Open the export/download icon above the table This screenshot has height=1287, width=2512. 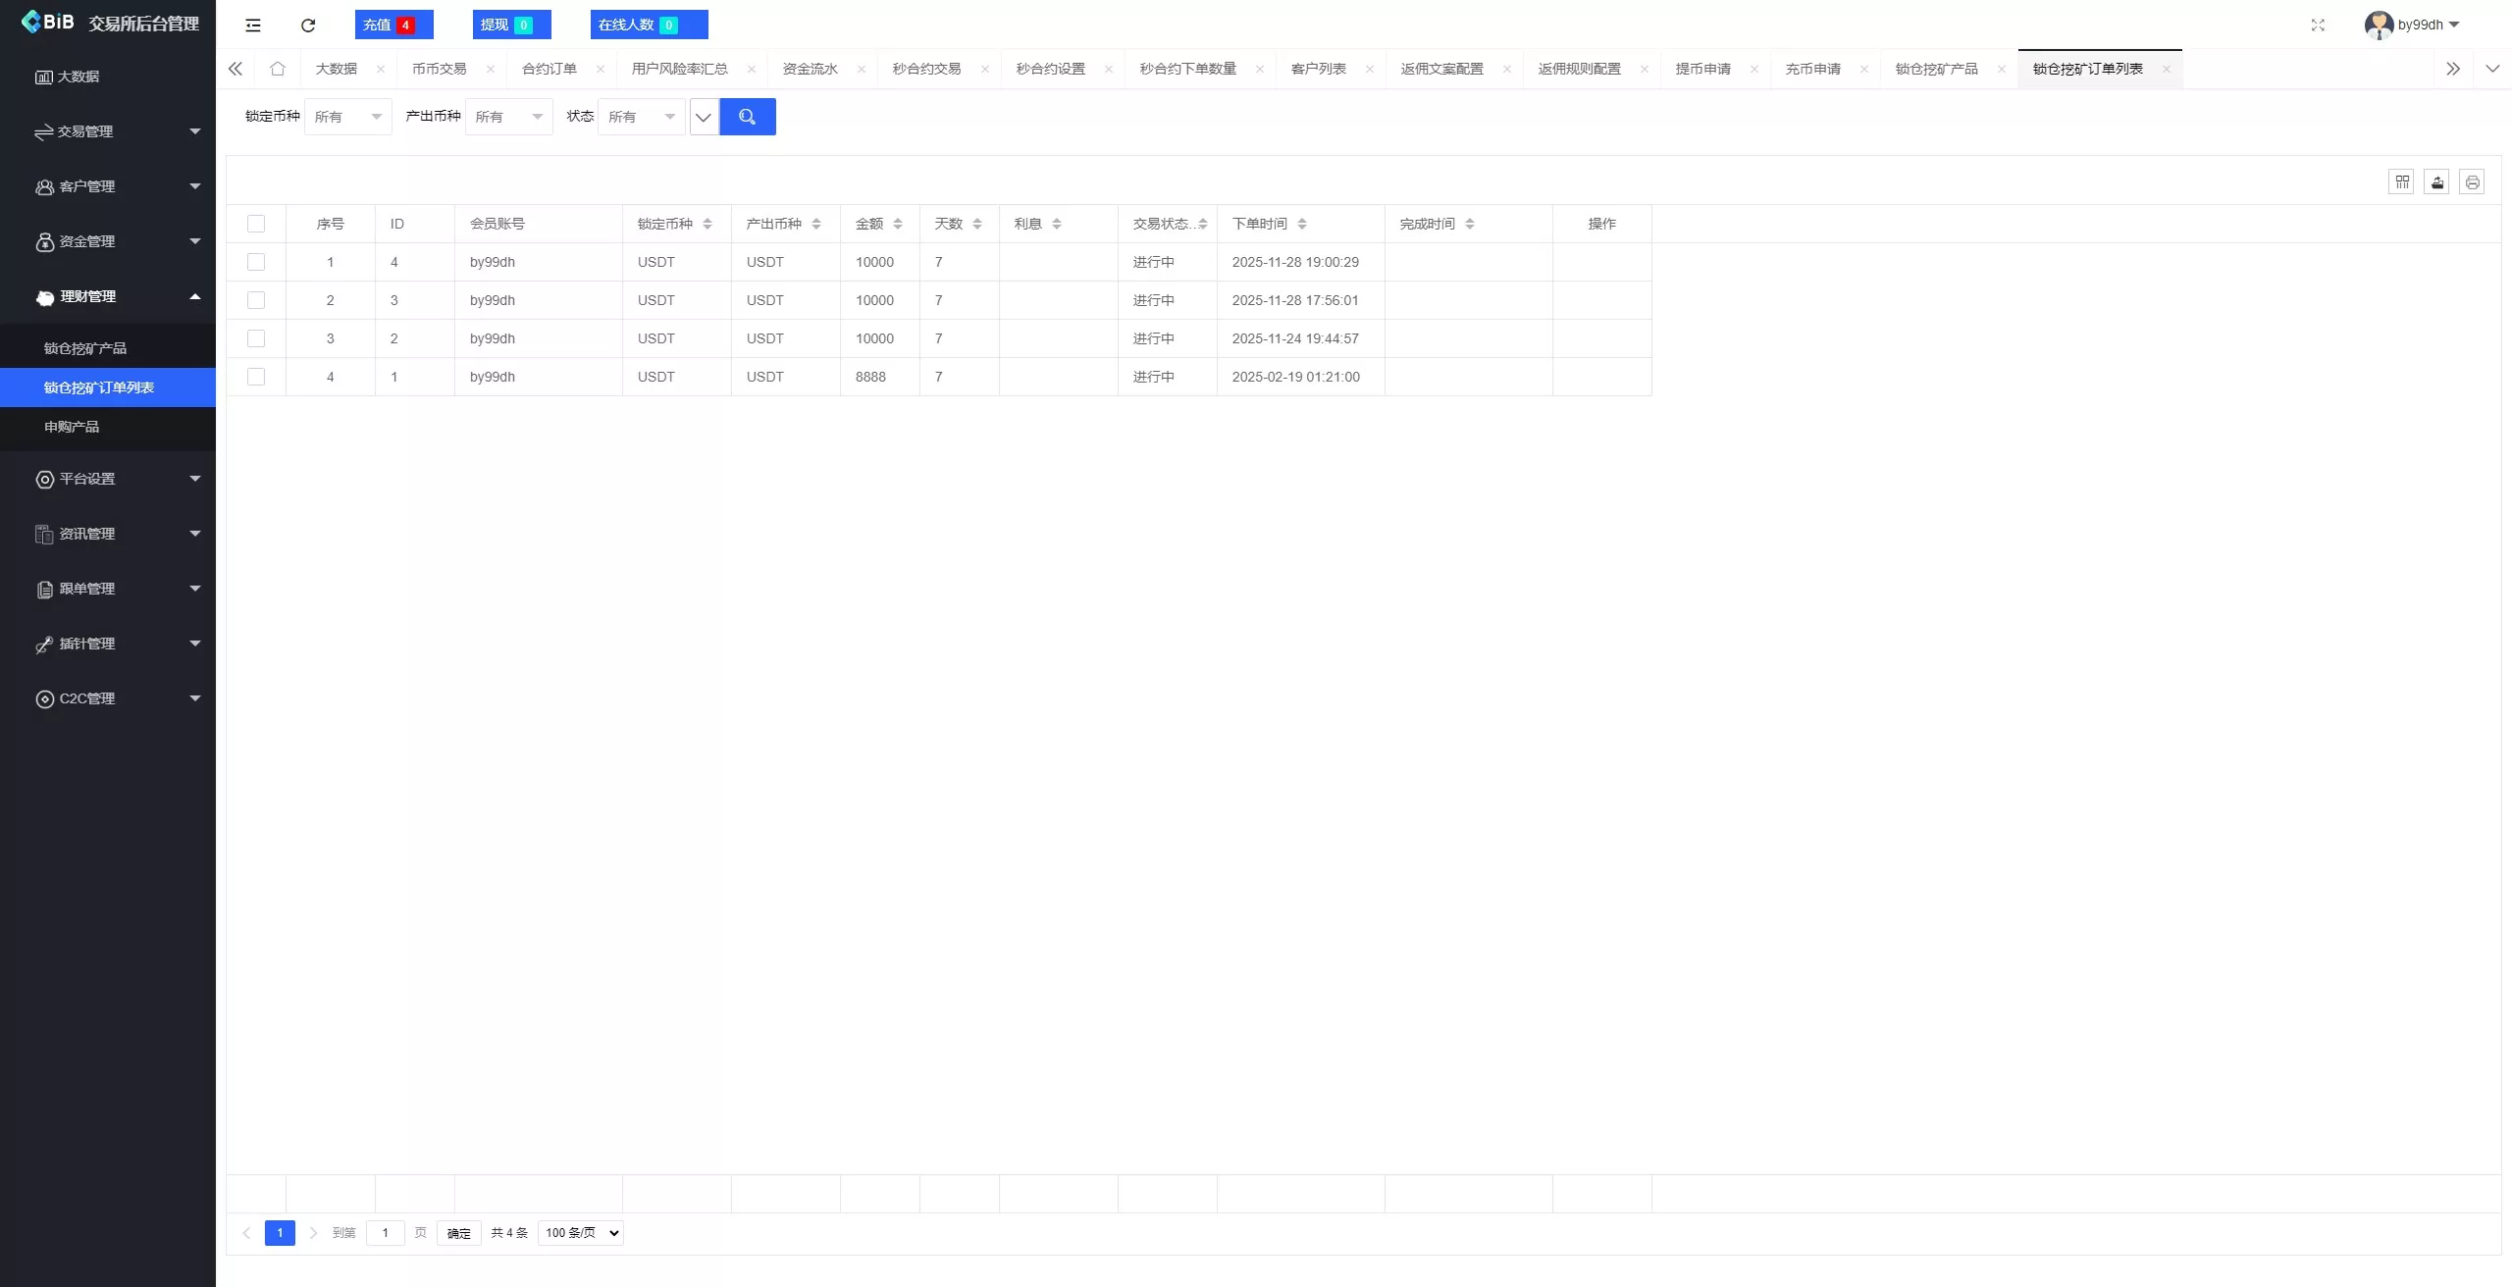[x=2436, y=181]
